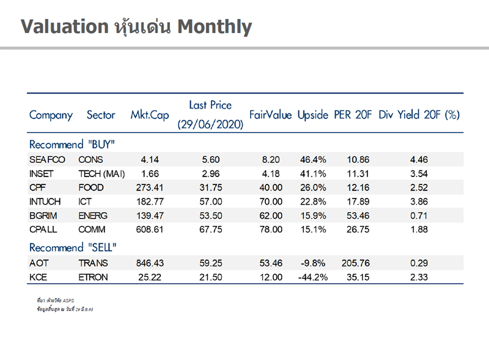489x337 pixels.
Task: Click the Valuation Monthly slide title
Action: pyautogui.click(x=136, y=27)
